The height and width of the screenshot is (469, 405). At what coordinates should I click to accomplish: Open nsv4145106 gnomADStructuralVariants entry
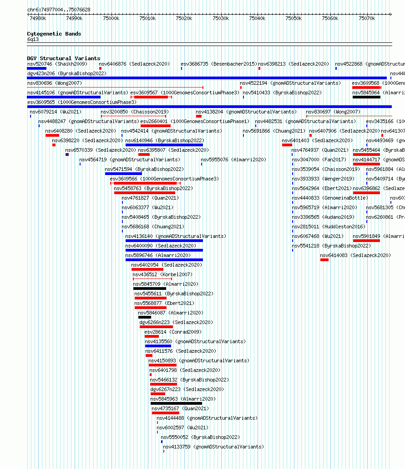point(78,93)
